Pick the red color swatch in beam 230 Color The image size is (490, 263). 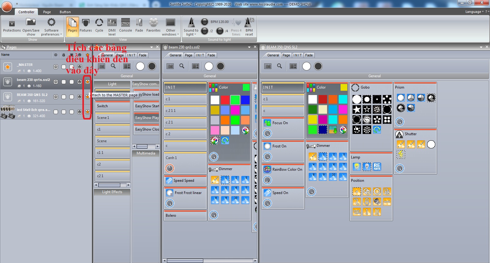click(225, 100)
